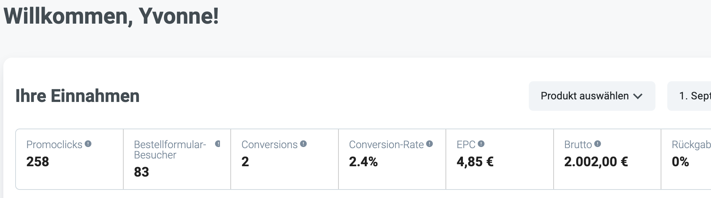Click the Brutto info icon
Viewport: 711px width, 198px height.
pos(598,144)
